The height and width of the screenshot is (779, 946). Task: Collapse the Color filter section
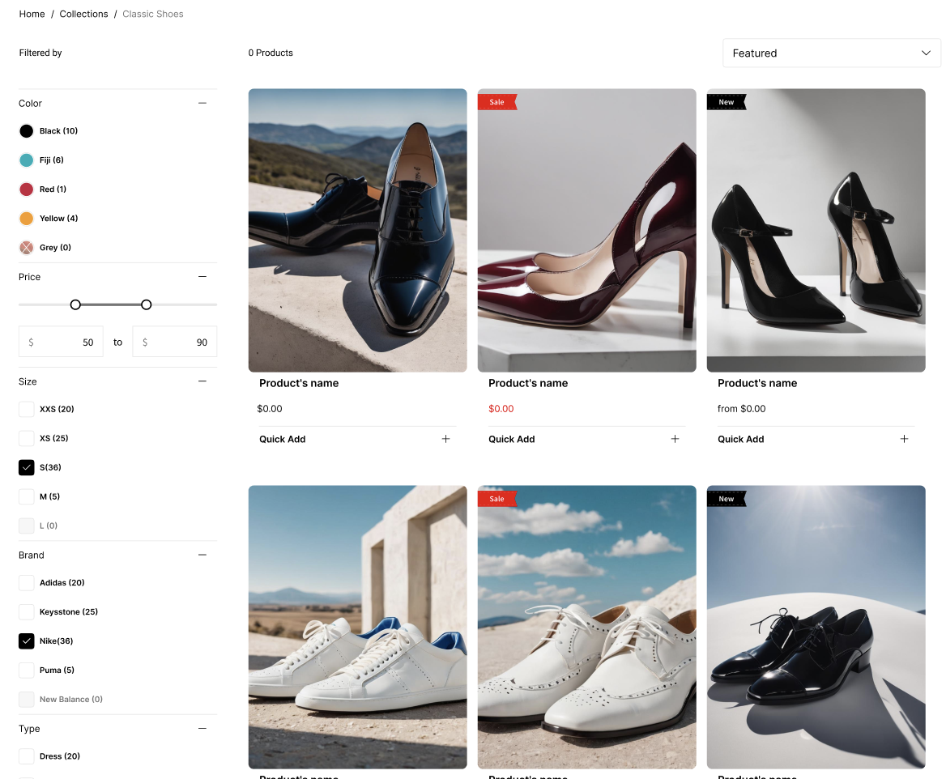(x=202, y=103)
